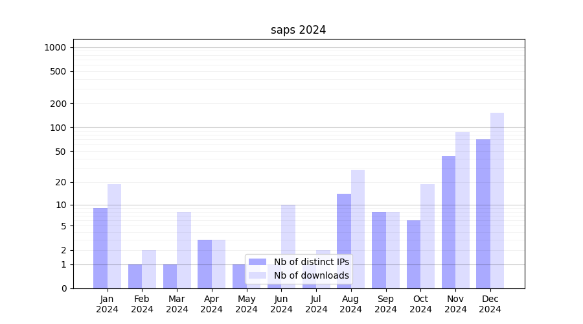Pick the Apr 2024 distinct IPs bar
Screen dimensions: 583x324
[x=205, y=264]
